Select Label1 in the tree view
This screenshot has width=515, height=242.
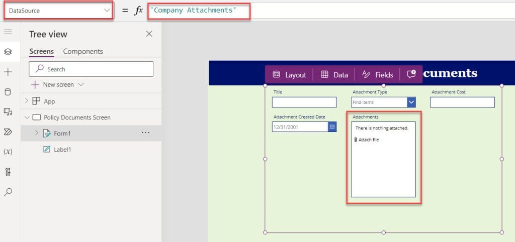tap(62, 150)
